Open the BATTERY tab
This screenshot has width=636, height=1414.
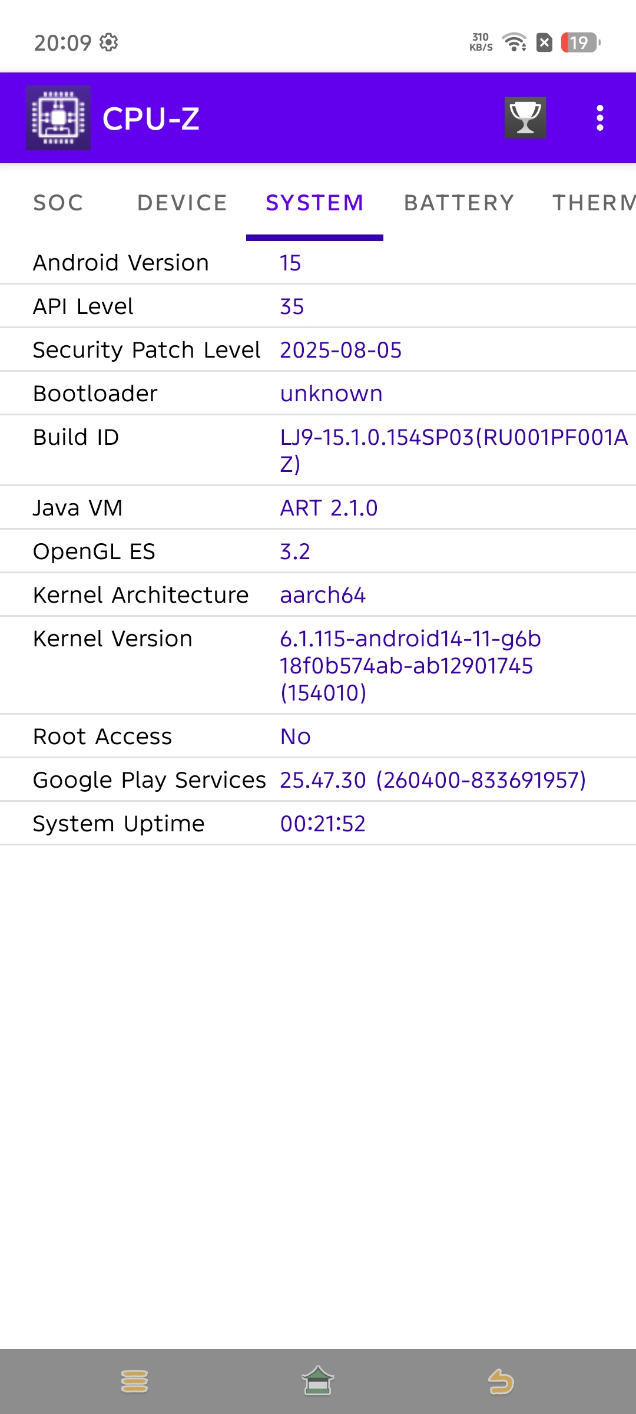point(459,203)
